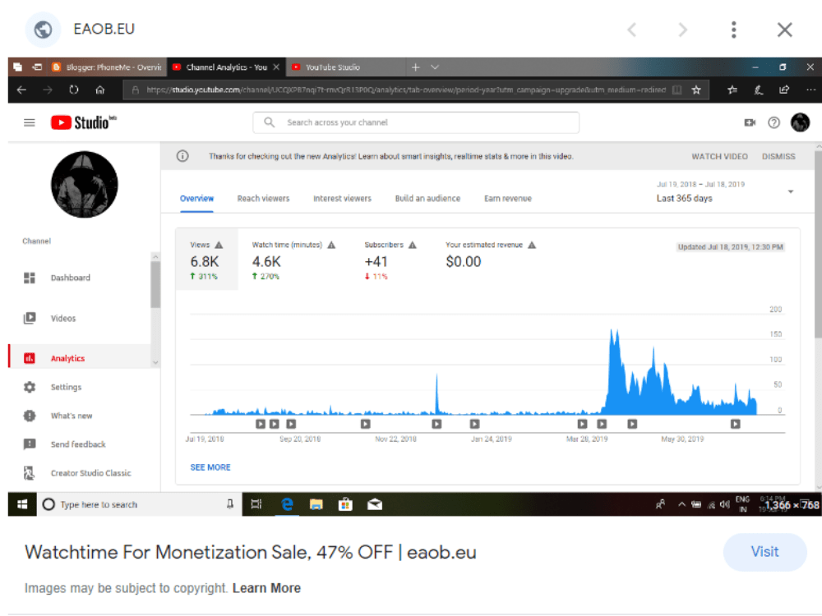822x616 pixels.
Task: Click the last video marker near May 30, 2019
Action: click(x=736, y=424)
